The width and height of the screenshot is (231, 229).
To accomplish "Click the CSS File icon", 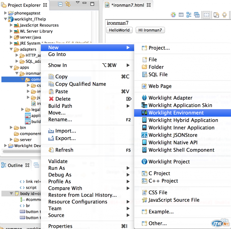I will click(x=144, y=193).
